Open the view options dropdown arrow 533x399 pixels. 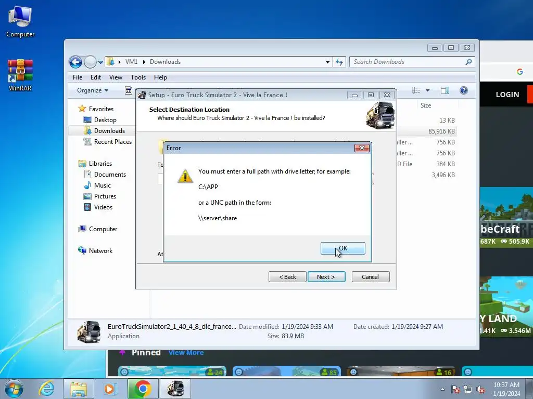(x=428, y=90)
